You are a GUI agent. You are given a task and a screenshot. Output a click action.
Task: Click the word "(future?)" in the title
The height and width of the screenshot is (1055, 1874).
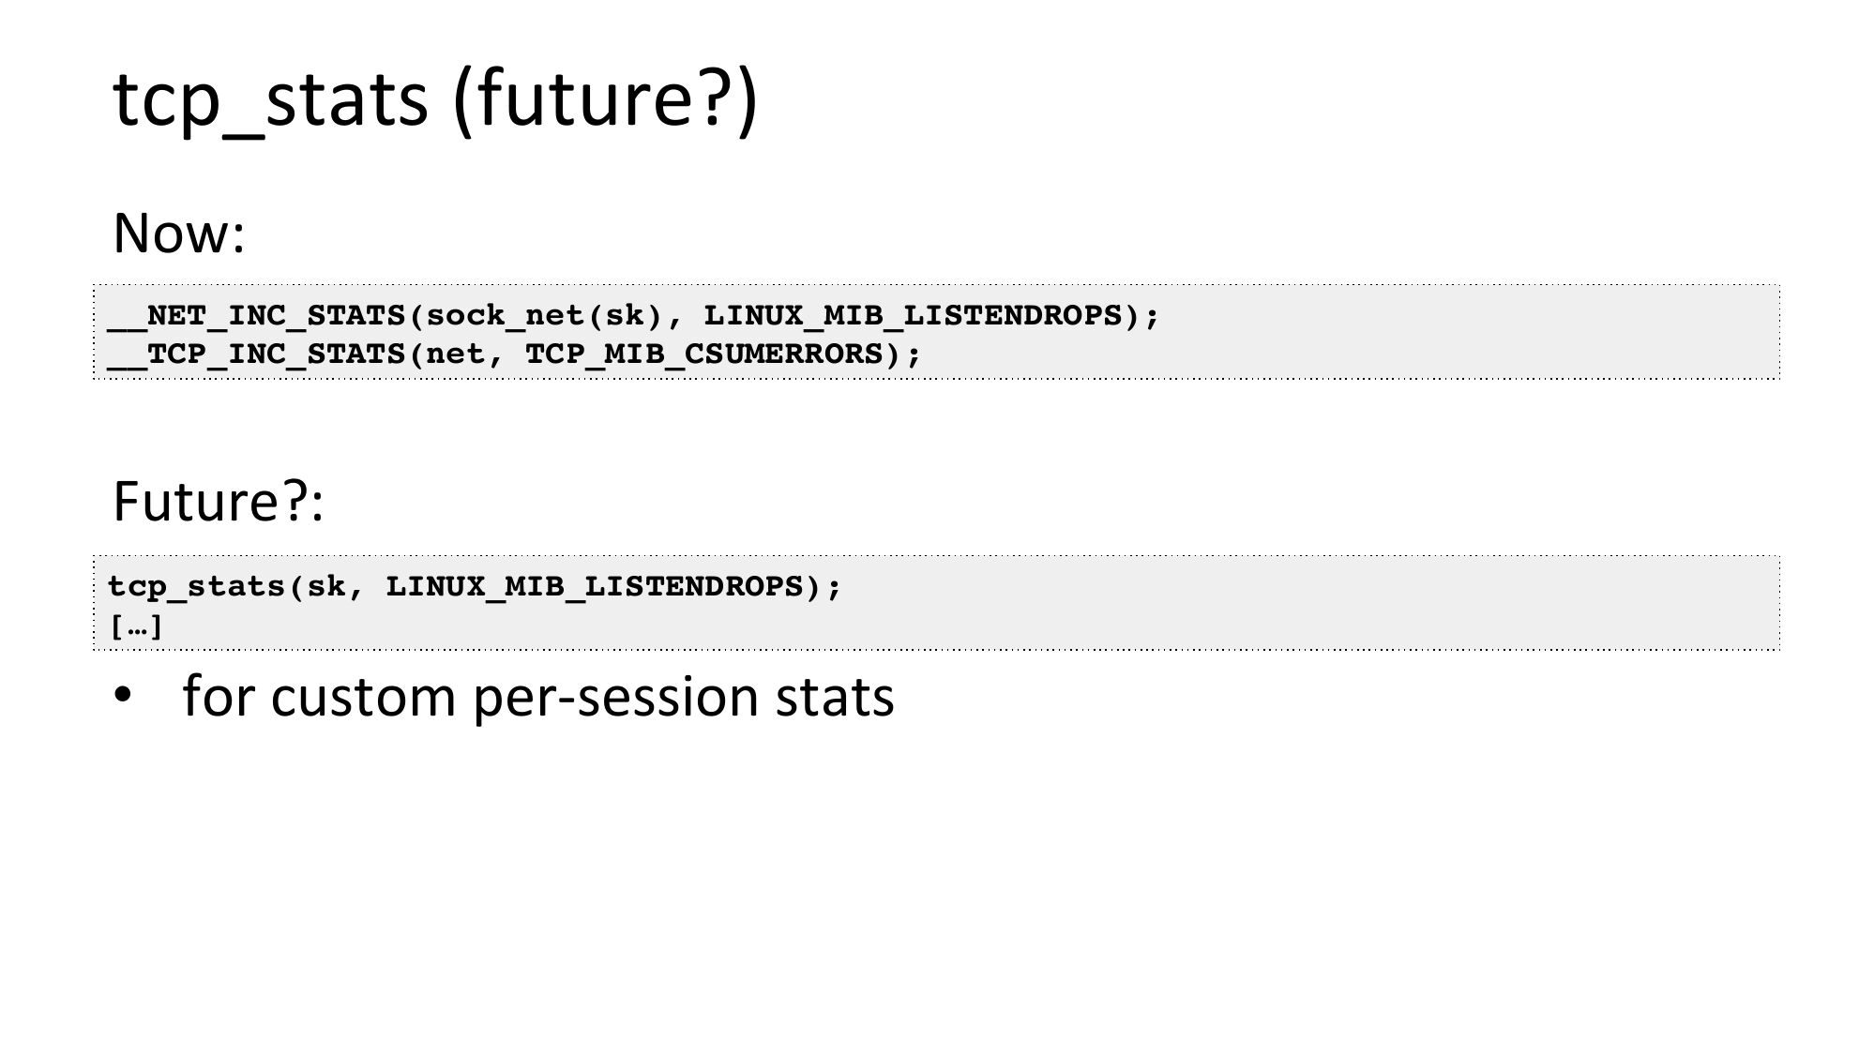coord(605,99)
